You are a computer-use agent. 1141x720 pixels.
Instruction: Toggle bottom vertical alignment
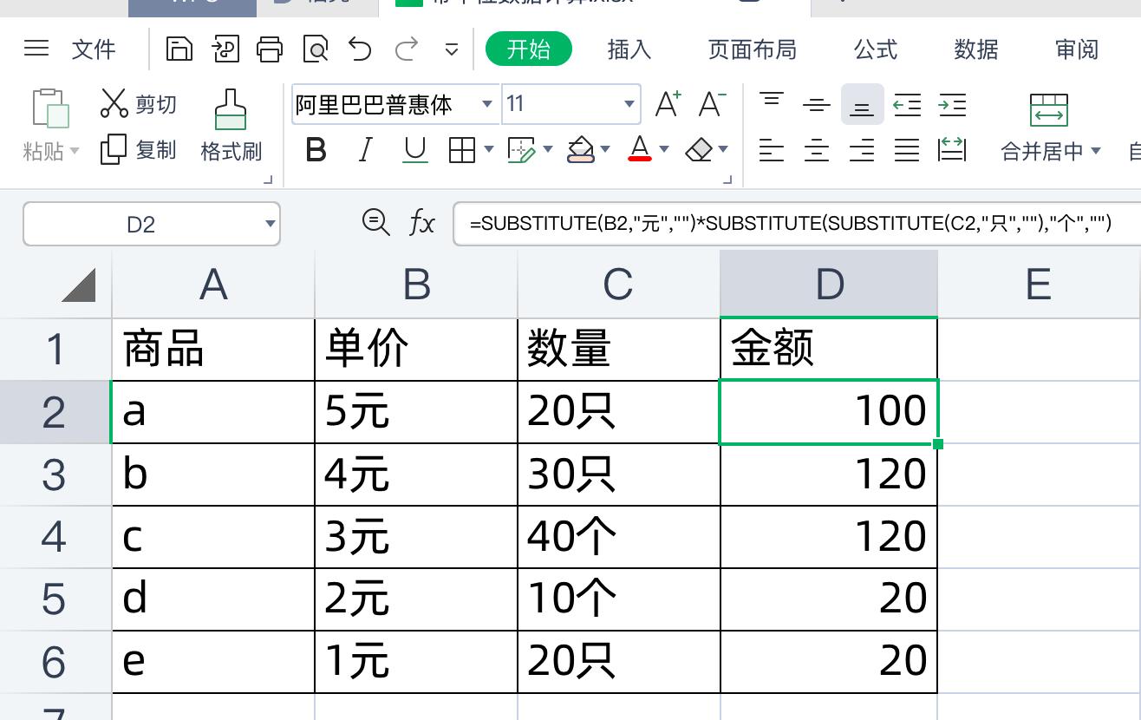tap(862, 105)
